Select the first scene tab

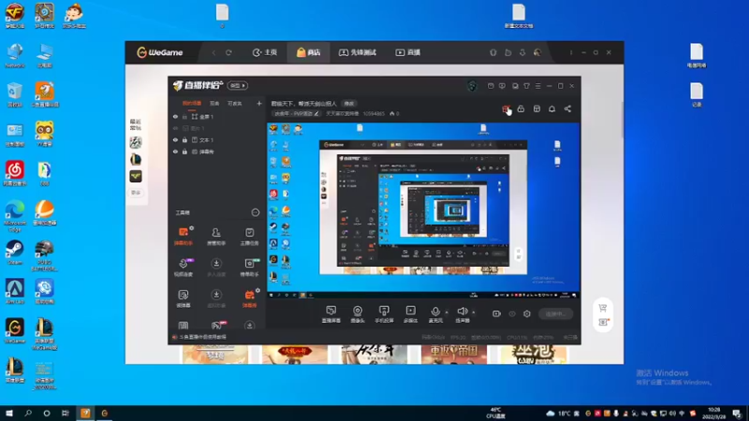192,103
